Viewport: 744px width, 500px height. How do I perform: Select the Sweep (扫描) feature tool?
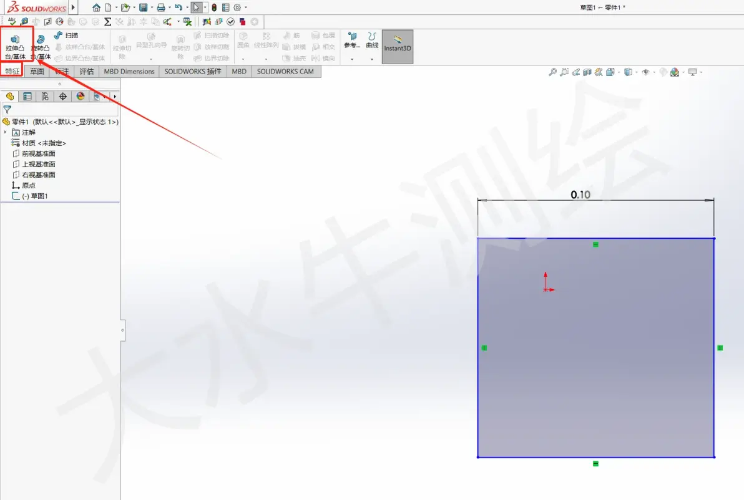(x=66, y=36)
